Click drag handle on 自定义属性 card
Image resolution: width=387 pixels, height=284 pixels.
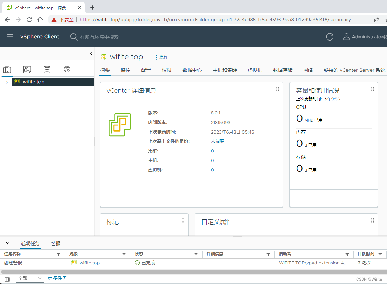tap(373, 220)
